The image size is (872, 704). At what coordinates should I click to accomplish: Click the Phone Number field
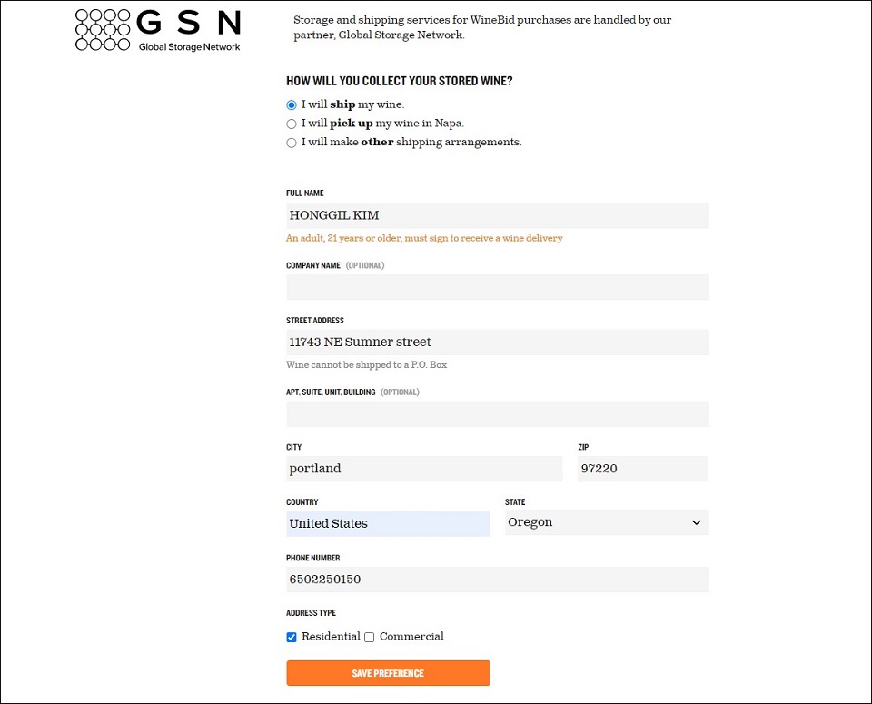[x=497, y=580]
